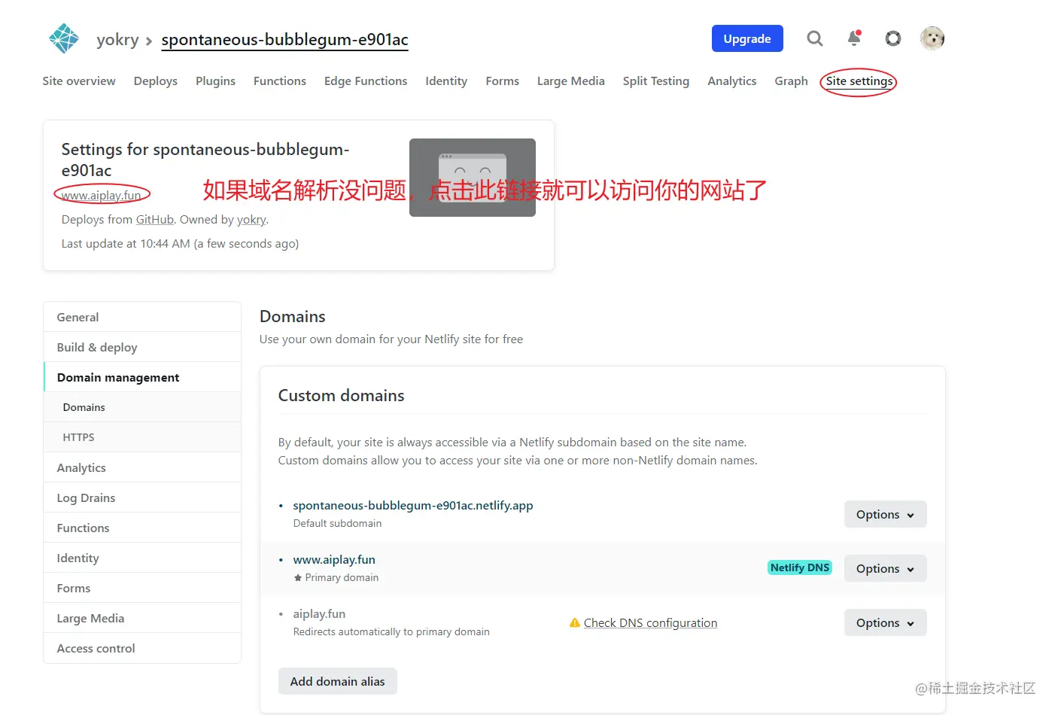Click the Netlify DNS badge

[799, 567]
